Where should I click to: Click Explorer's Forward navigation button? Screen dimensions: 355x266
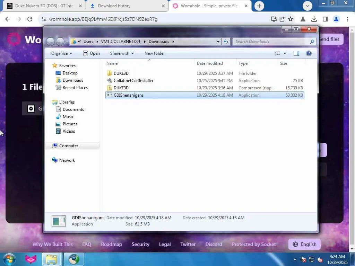pos(60,42)
